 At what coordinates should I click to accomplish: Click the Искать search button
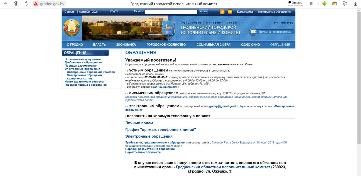pos(203,12)
